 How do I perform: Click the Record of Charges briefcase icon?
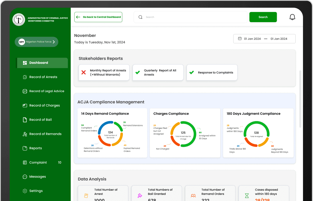[x=25, y=105]
